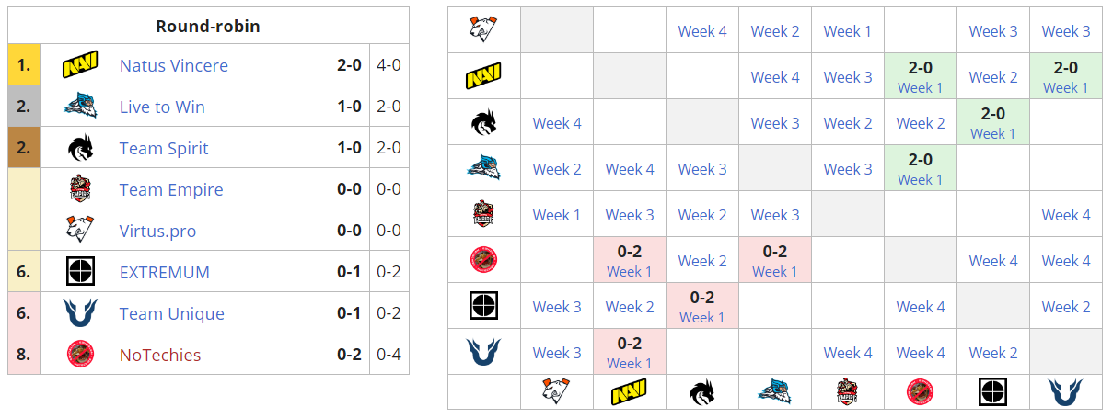This screenshot has height=418, width=1113.
Task: Click EXTREMUM logo in standings table
Action: pyautogui.click(x=80, y=272)
